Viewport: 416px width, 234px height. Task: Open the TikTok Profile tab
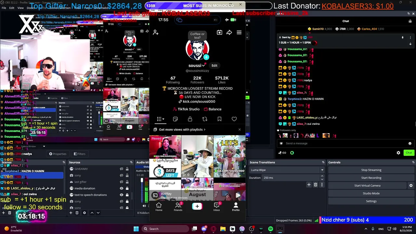tap(236, 207)
